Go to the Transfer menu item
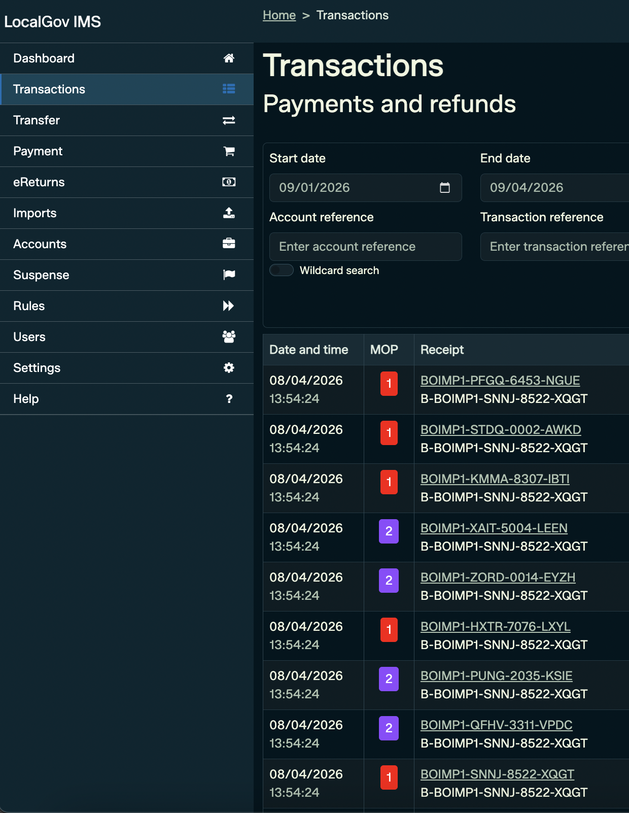The height and width of the screenshot is (813, 629). (x=127, y=120)
